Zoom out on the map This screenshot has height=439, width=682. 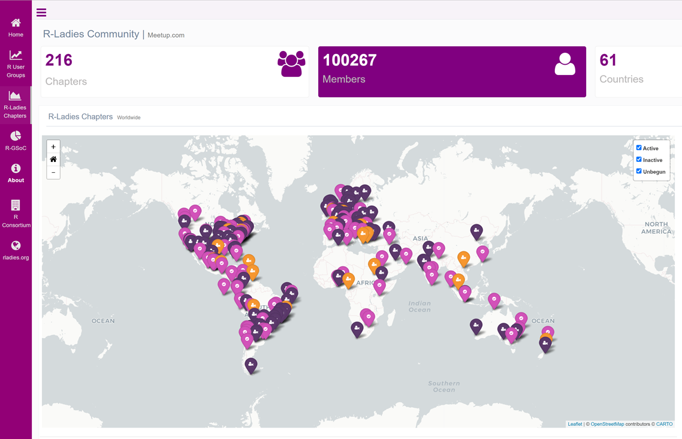coord(53,173)
